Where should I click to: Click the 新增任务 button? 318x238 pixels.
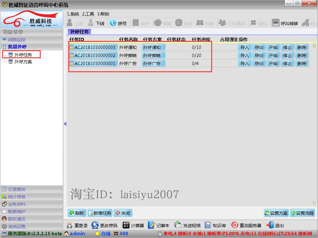pos(100,213)
